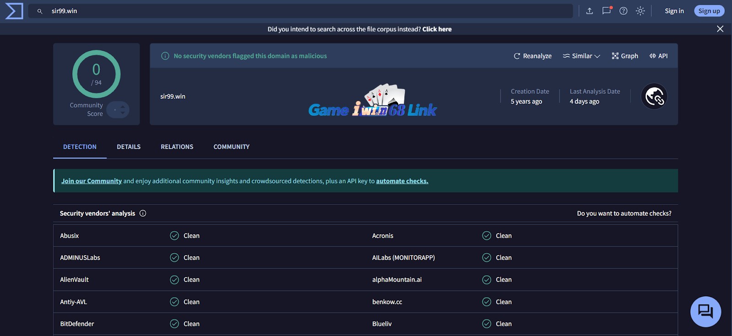Click the ADMINUSLabs vendor name
Viewport: 732px width, 336px height.
tap(80, 258)
